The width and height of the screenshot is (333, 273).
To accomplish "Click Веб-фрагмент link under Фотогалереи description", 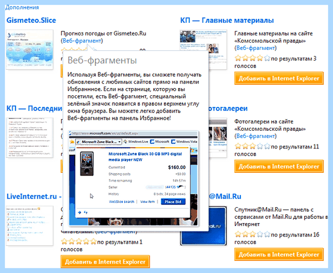I will 255,136.
